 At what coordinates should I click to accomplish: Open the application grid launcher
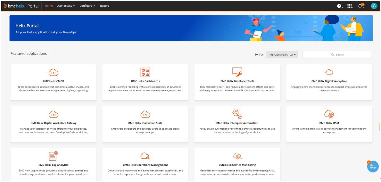click(350, 6)
